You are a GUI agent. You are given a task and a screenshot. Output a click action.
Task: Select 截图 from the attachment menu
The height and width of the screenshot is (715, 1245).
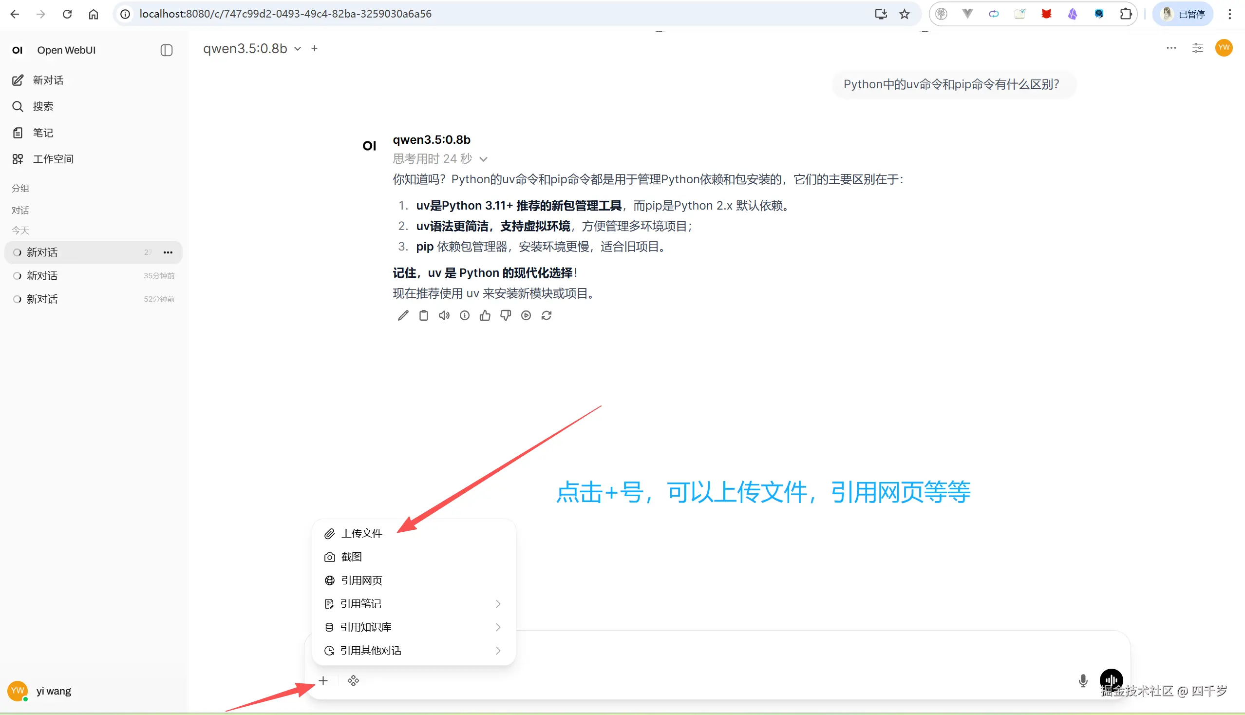tap(351, 557)
